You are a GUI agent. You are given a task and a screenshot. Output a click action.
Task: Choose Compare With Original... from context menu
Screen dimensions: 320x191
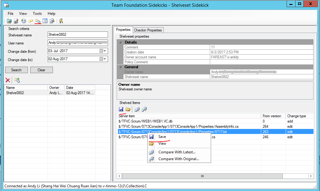tap(179, 159)
